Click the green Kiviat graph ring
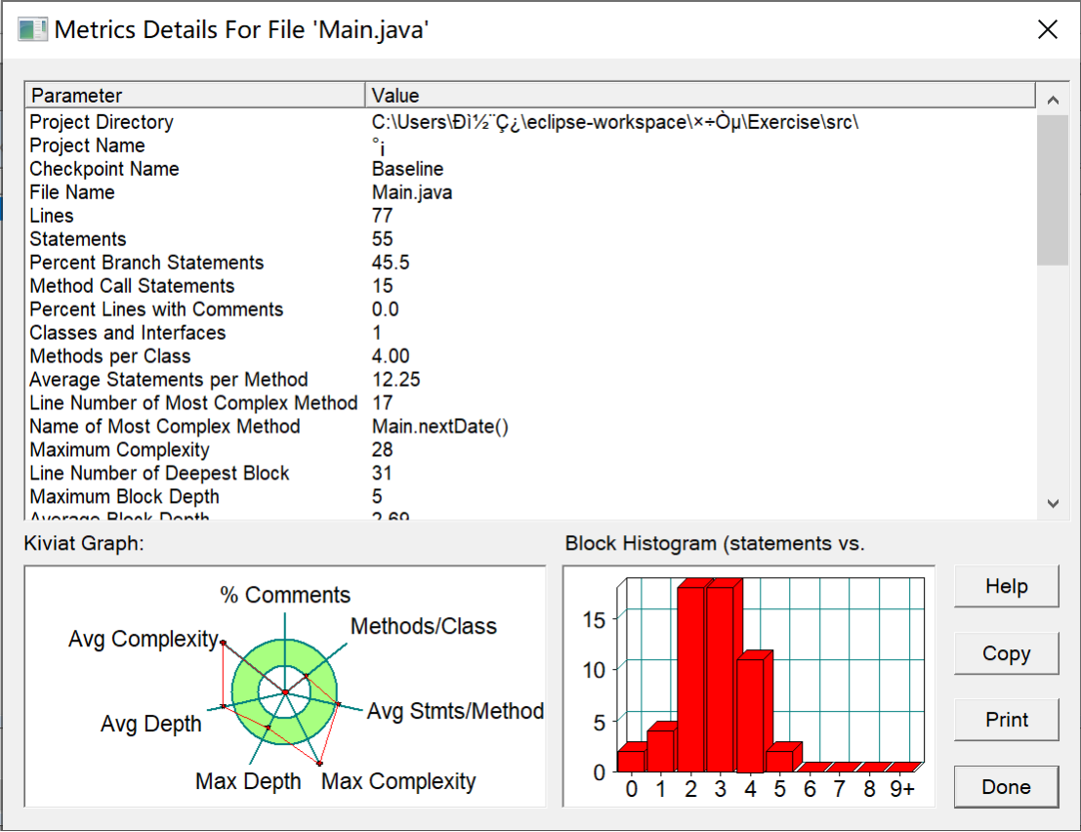Image resolution: width=1081 pixels, height=832 pixels. click(x=245, y=692)
